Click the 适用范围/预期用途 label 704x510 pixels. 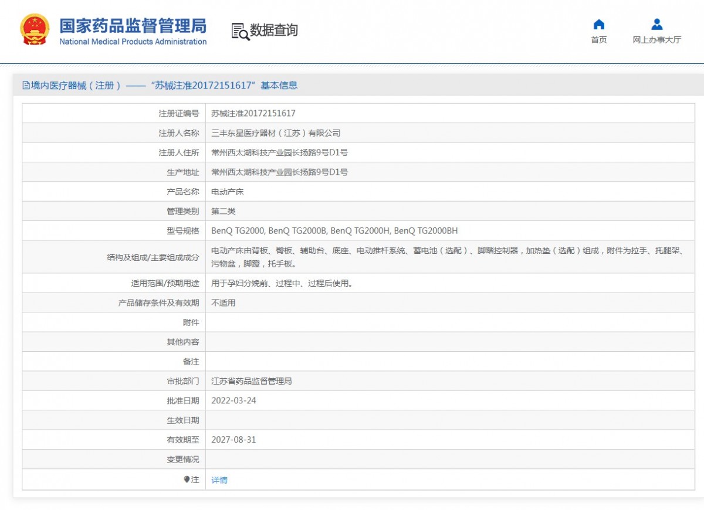(165, 283)
